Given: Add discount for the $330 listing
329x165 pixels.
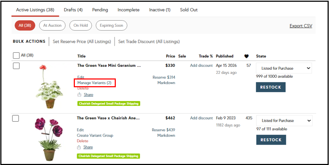Looking at the screenshot, I should (x=202, y=65).
